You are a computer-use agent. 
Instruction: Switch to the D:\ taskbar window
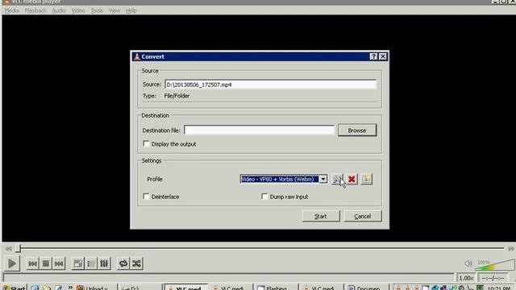(139, 288)
